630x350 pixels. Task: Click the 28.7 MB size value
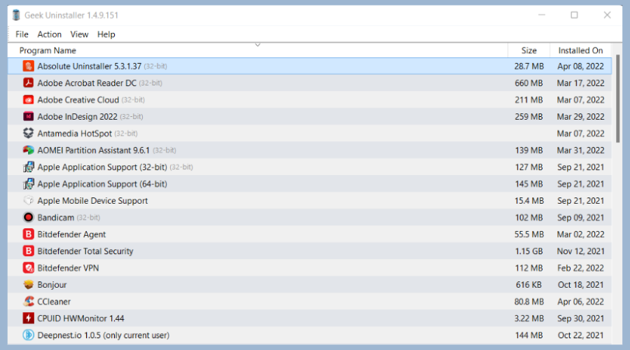pos(528,66)
